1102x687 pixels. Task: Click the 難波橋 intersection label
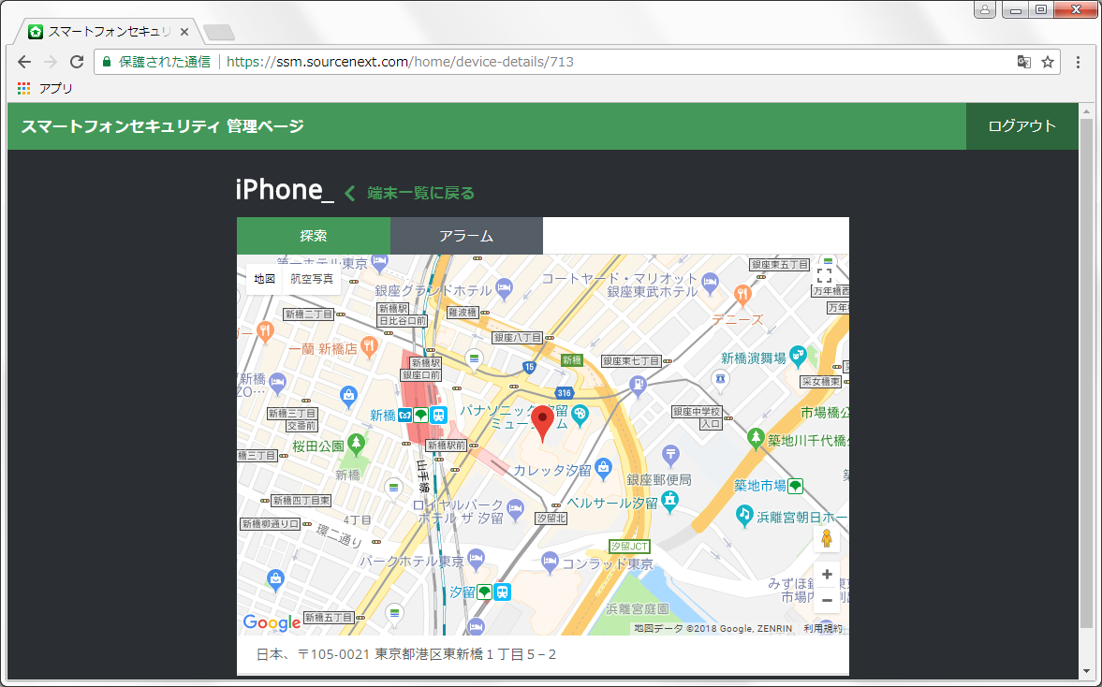pos(463,313)
